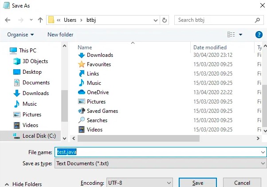Click the folder icon in address bar
267x187 pixels.
(51, 20)
